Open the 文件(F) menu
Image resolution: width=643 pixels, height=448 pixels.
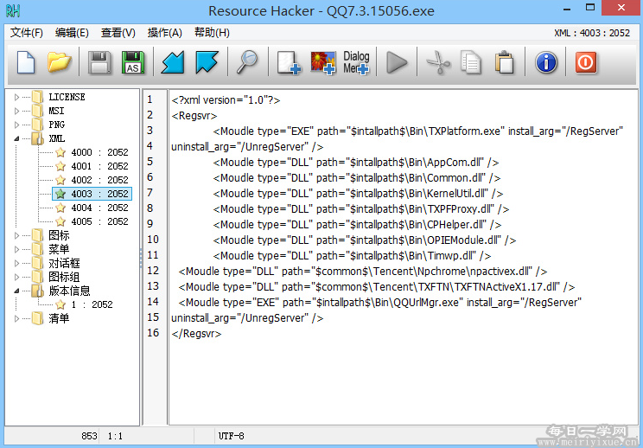[x=26, y=32]
